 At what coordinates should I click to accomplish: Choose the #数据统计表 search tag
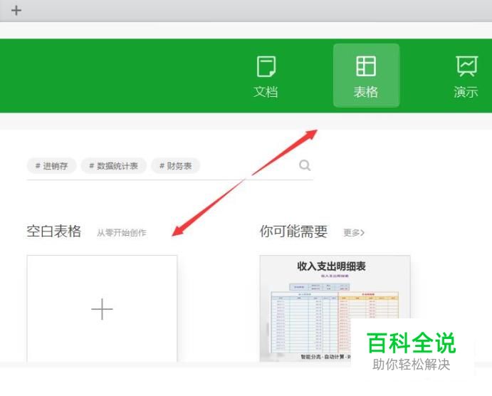pos(114,166)
